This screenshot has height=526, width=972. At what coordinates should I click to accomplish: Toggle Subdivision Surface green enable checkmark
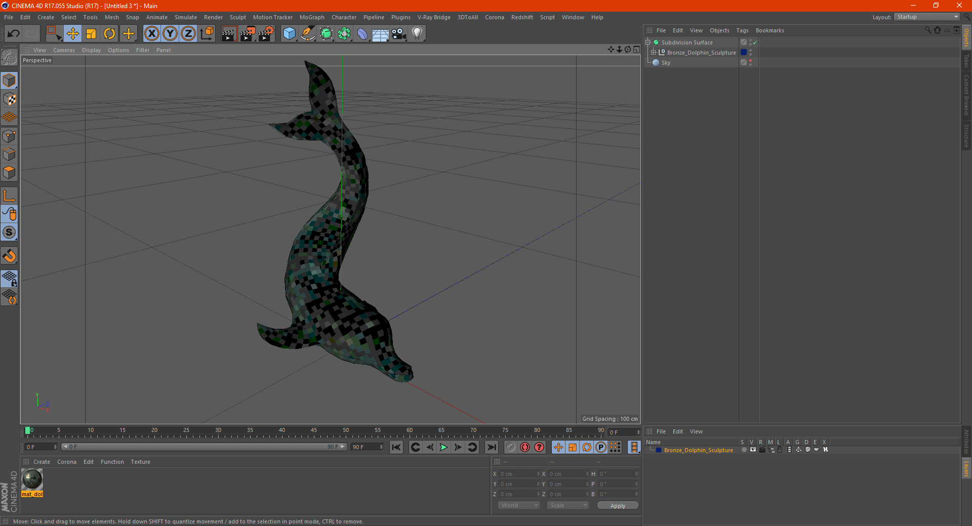(755, 42)
